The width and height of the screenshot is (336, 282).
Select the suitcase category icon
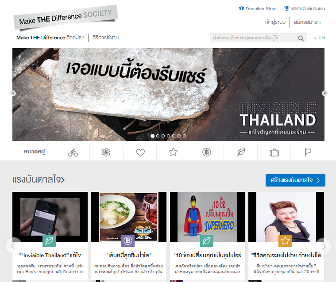(x=274, y=153)
